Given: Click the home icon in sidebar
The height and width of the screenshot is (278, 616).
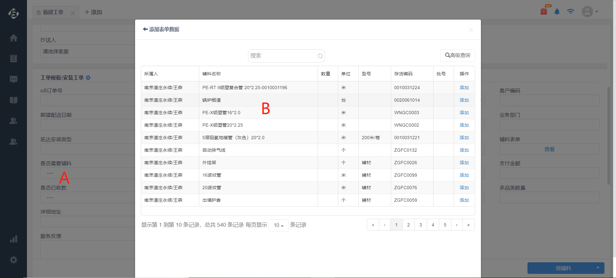Looking at the screenshot, I should click(13, 38).
